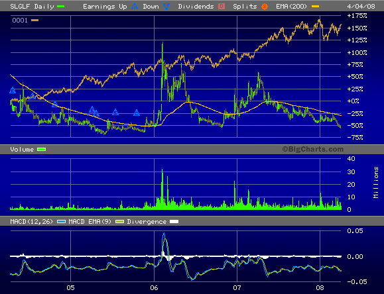Click the yellow-green MACD EMA(9) legend swatch

click(x=120, y=222)
